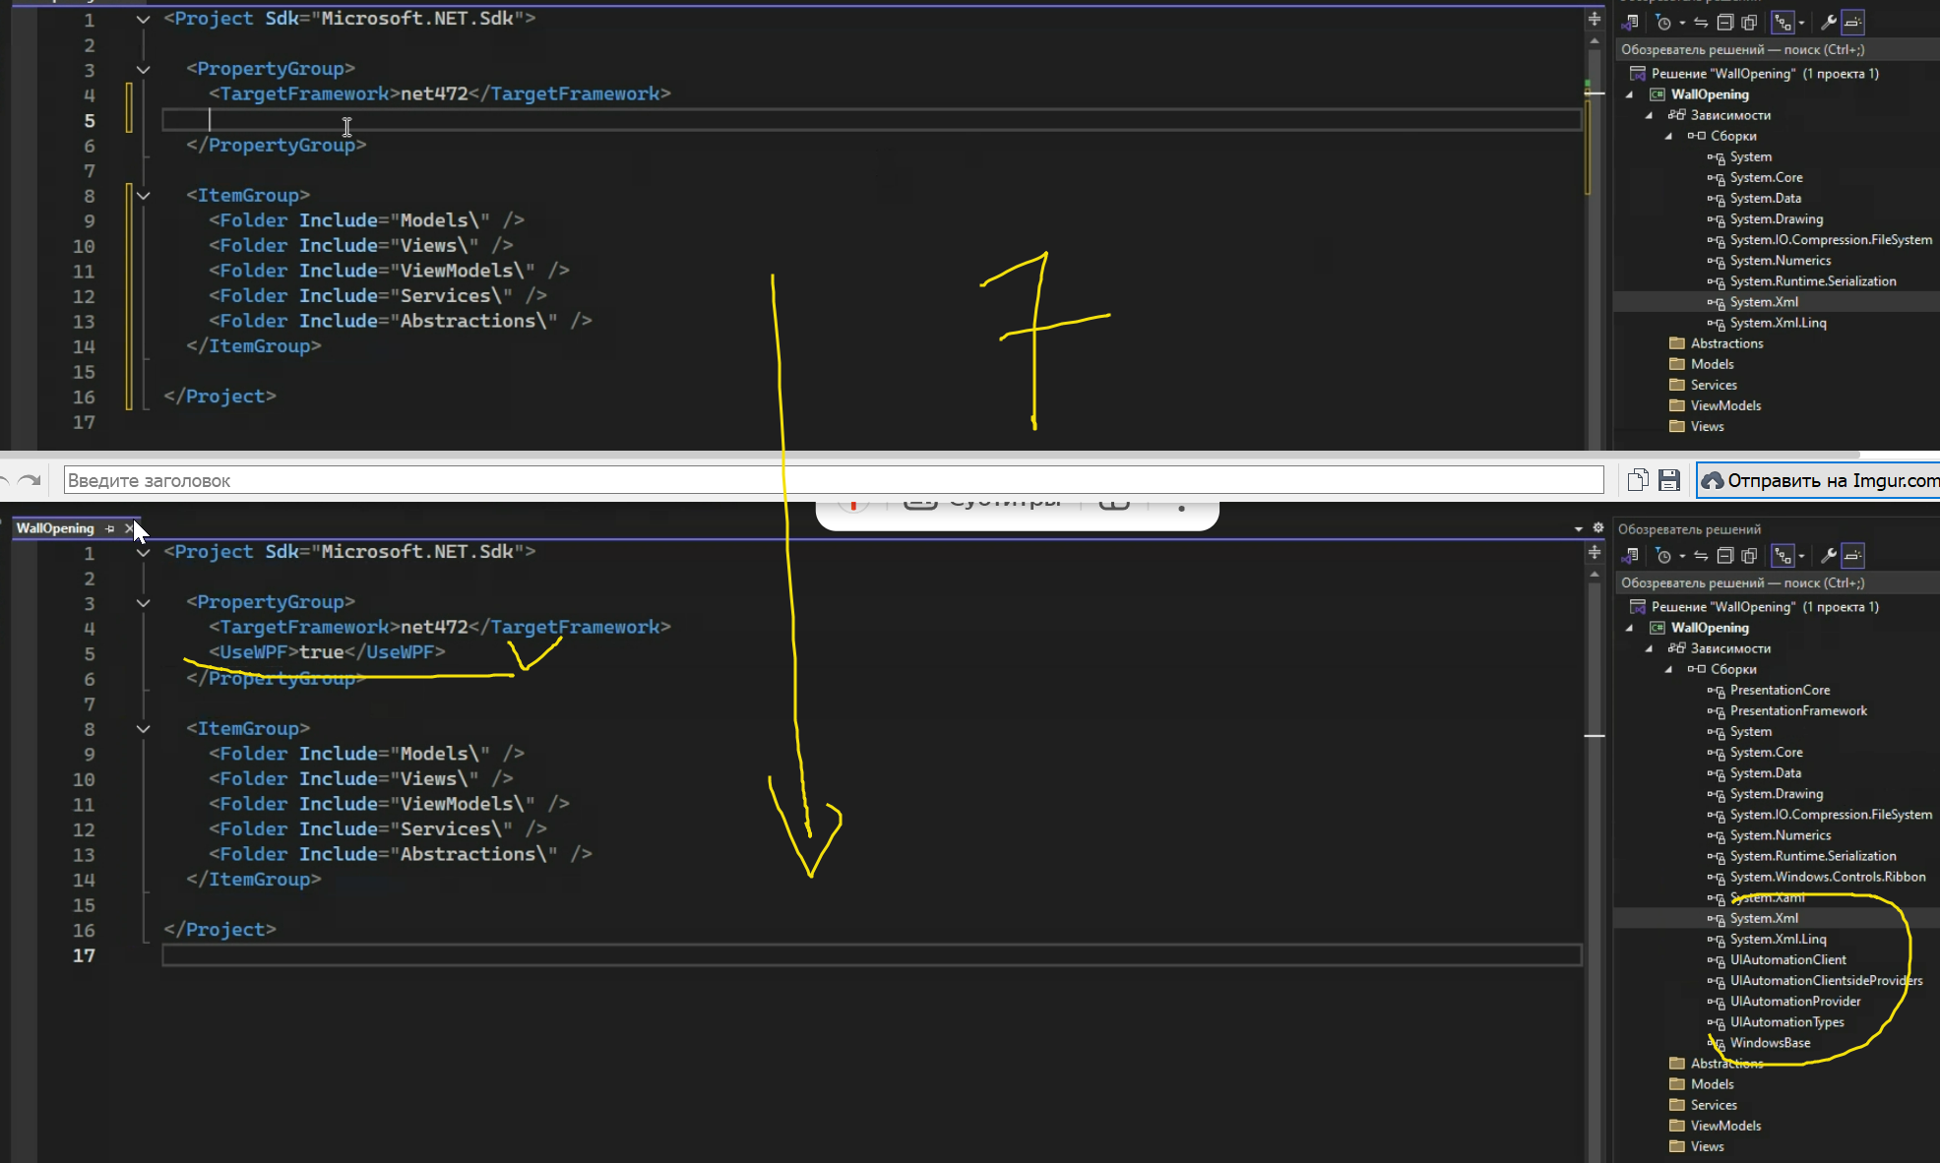Toggle file nesting button in the lower Solution Explorer toolbar

tap(1783, 556)
